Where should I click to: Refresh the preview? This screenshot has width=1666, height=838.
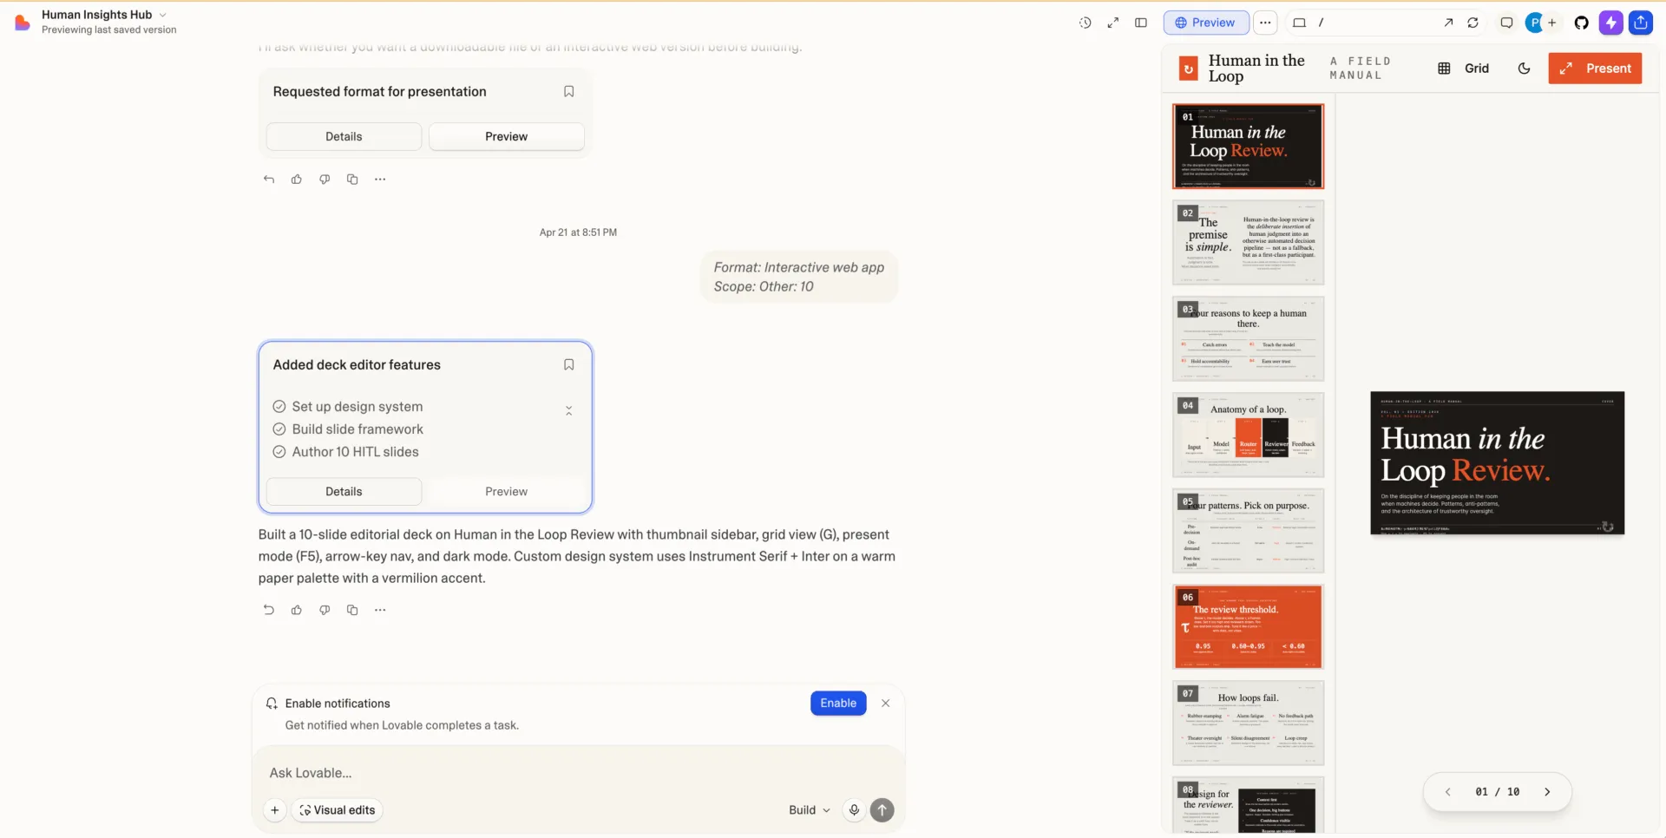pyautogui.click(x=1473, y=23)
